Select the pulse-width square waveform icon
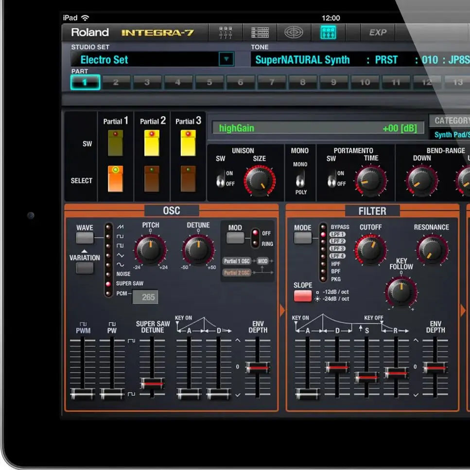470x470 pixels. [x=120, y=245]
